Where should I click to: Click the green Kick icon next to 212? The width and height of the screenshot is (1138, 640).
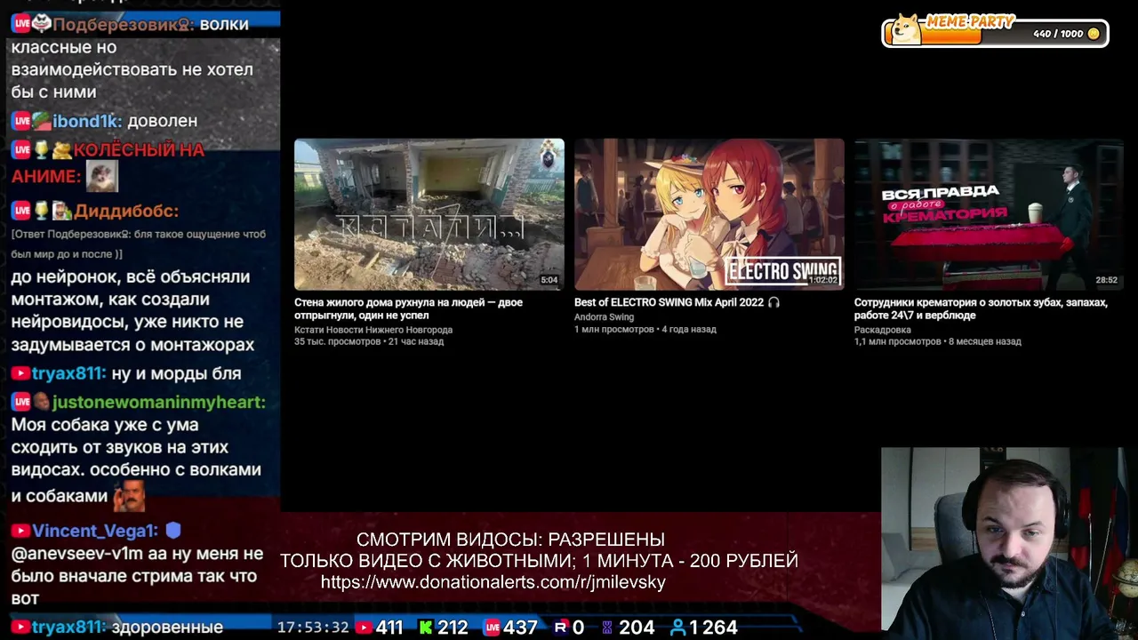(426, 628)
